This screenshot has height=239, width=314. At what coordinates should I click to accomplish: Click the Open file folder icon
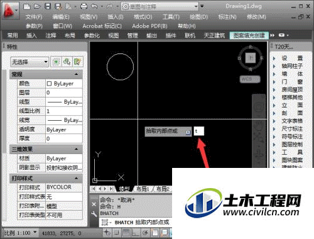[x=37, y=6]
